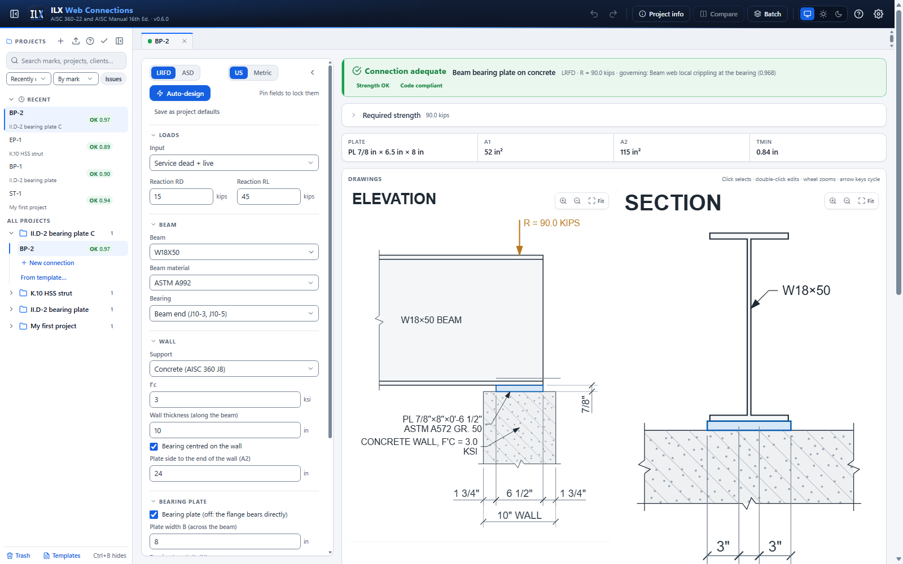Switch to system display theme icon
Image resolution: width=903 pixels, height=564 pixels.
coord(808,14)
